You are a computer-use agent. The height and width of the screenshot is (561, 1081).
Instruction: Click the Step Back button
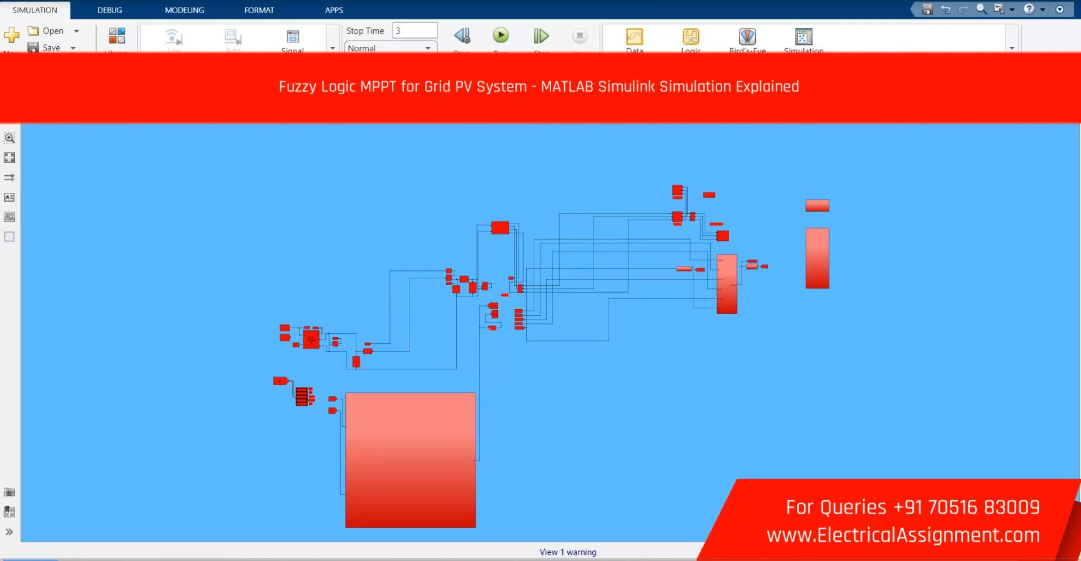click(x=462, y=36)
